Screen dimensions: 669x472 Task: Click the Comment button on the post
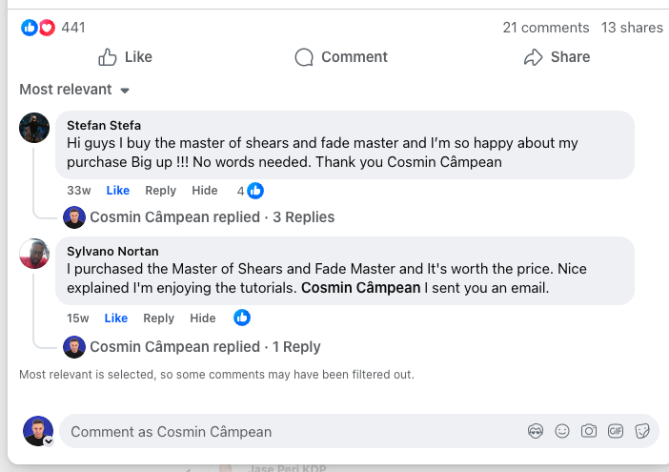(341, 57)
